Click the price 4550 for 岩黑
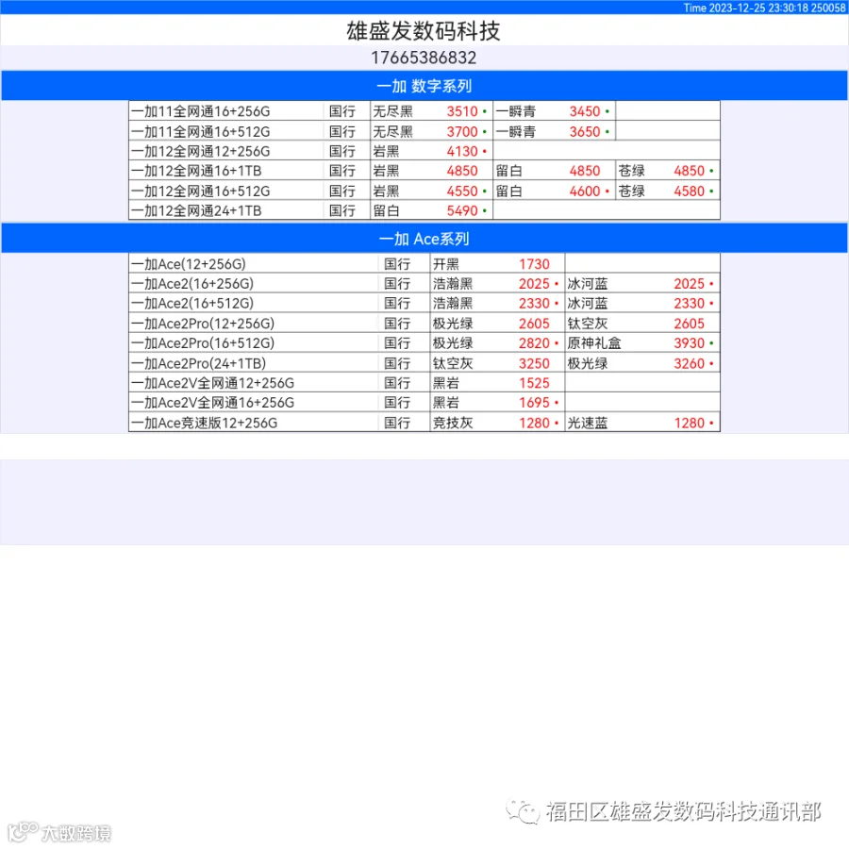 [462, 191]
